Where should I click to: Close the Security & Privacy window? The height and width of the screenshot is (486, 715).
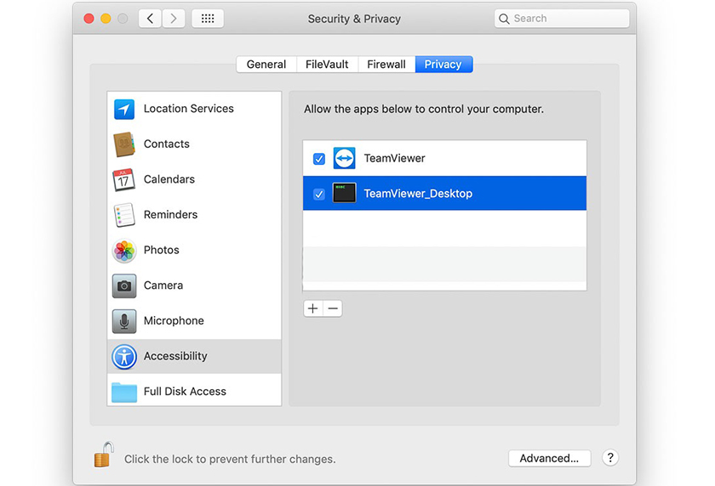tap(89, 19)
